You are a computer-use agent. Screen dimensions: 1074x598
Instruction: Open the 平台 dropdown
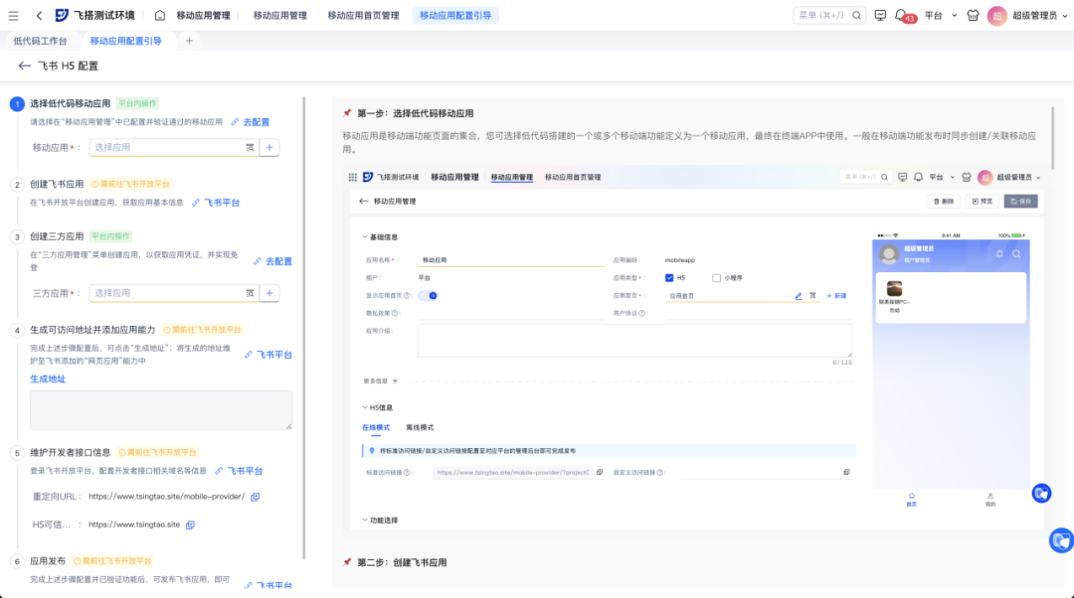click(x=941, y=15)
